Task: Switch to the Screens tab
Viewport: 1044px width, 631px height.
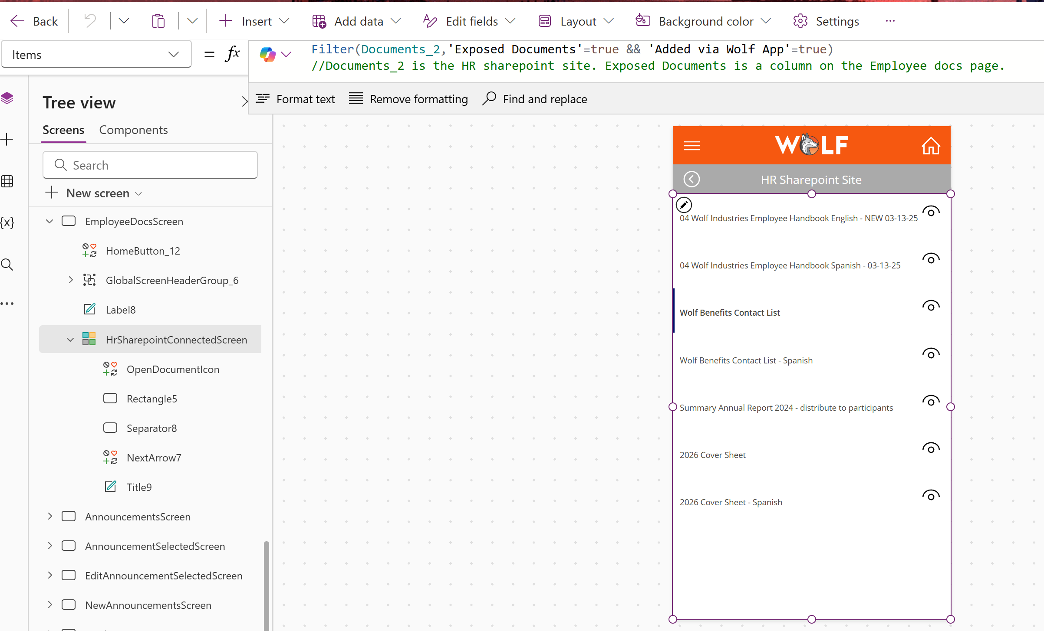Action: (63, 130)
